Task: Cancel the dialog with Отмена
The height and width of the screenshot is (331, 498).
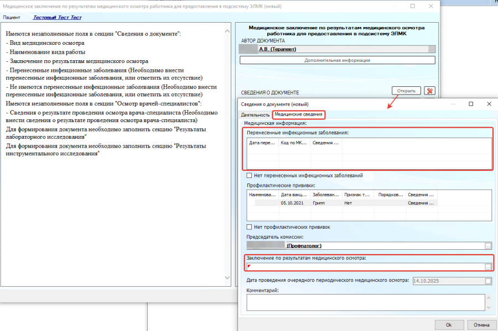Action: click(x=481, y=325)
